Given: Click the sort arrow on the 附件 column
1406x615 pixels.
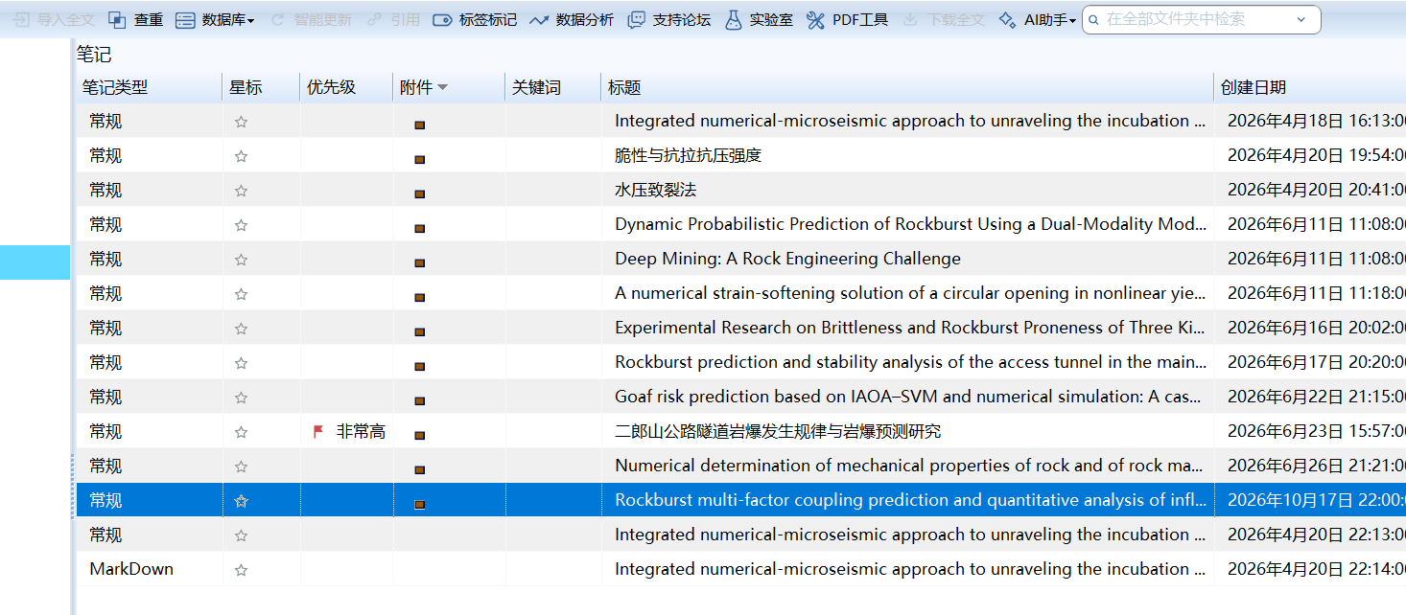Looking at the screenshot, I should tap(442, 87).
